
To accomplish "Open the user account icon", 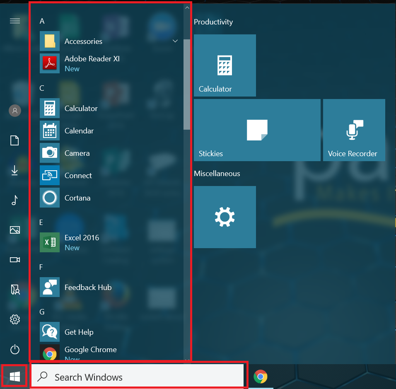I will pos(15,110).
